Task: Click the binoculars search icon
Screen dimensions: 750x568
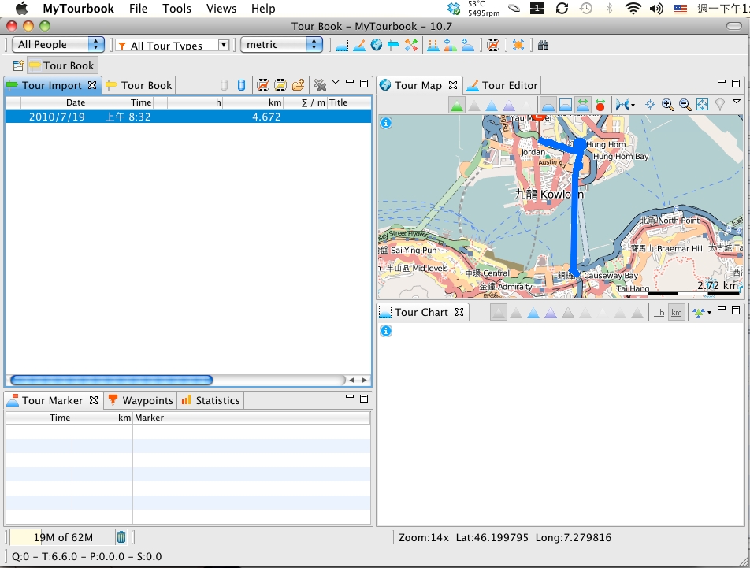Action: pos(543,45)
